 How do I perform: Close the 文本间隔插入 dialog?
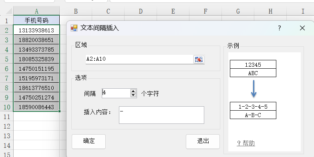click(302, 28)
